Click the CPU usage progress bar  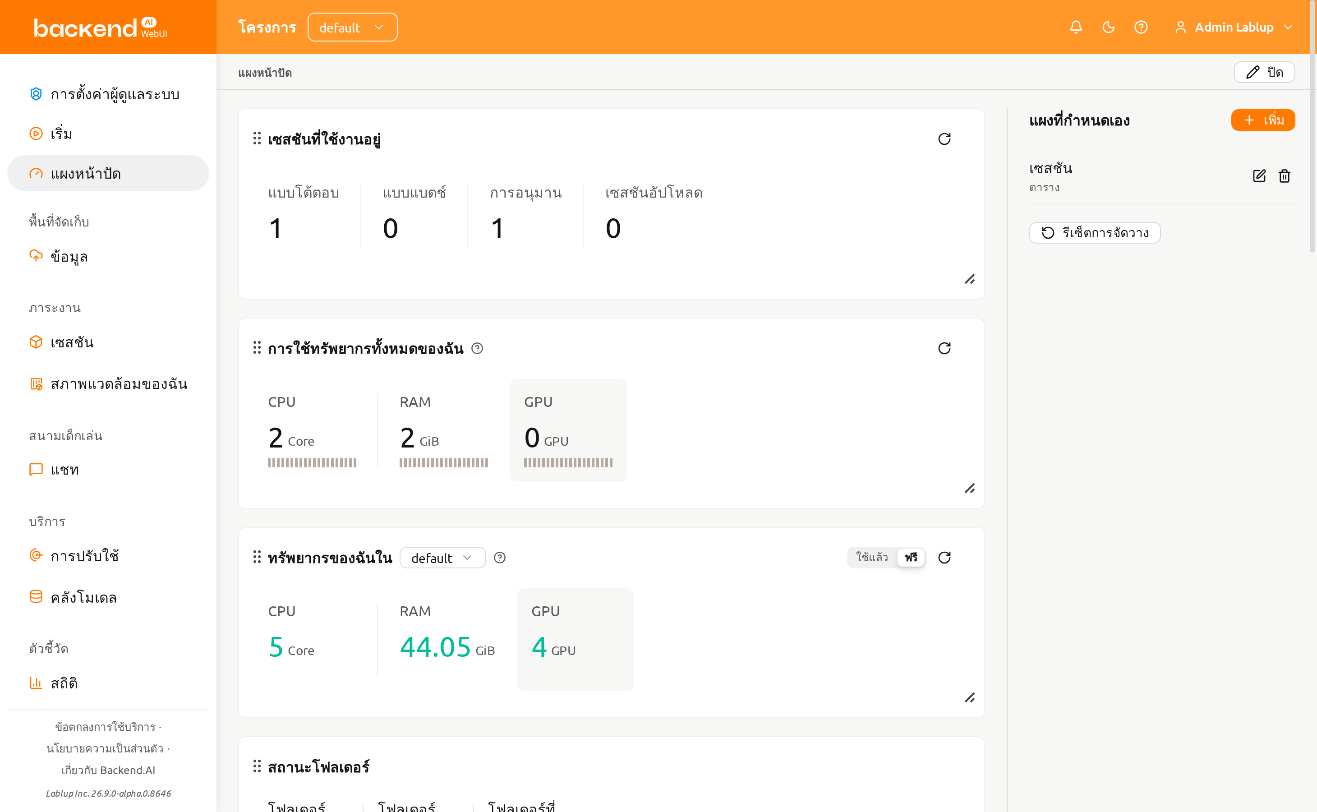click(312, 463)
